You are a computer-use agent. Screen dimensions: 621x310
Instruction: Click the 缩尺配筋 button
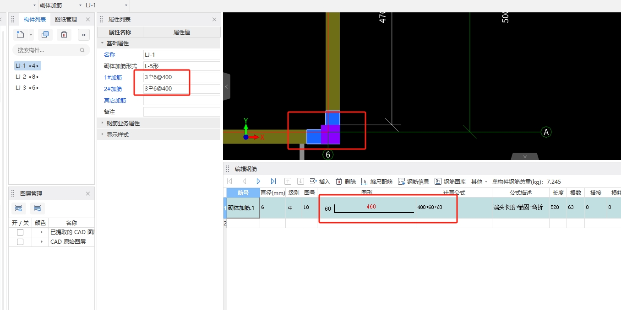click(377, 182)
